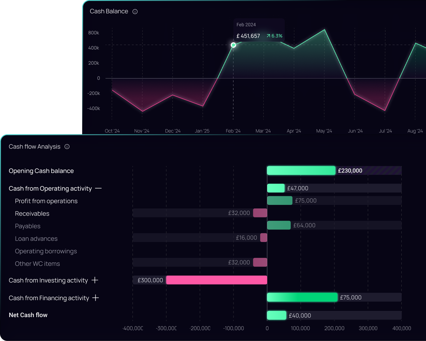426x341 pixels.
Task: Click the Payables row label
Action: 28,226
